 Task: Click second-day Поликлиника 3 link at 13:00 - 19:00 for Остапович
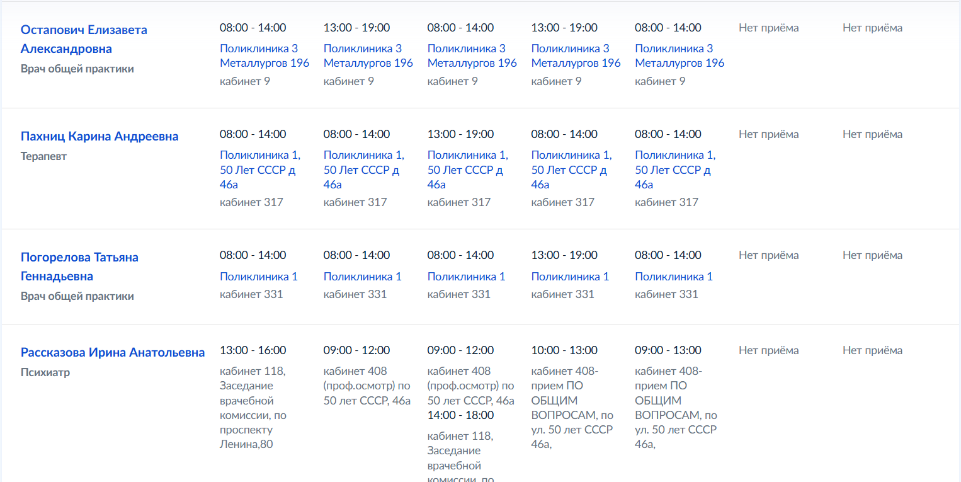point(368,55)
